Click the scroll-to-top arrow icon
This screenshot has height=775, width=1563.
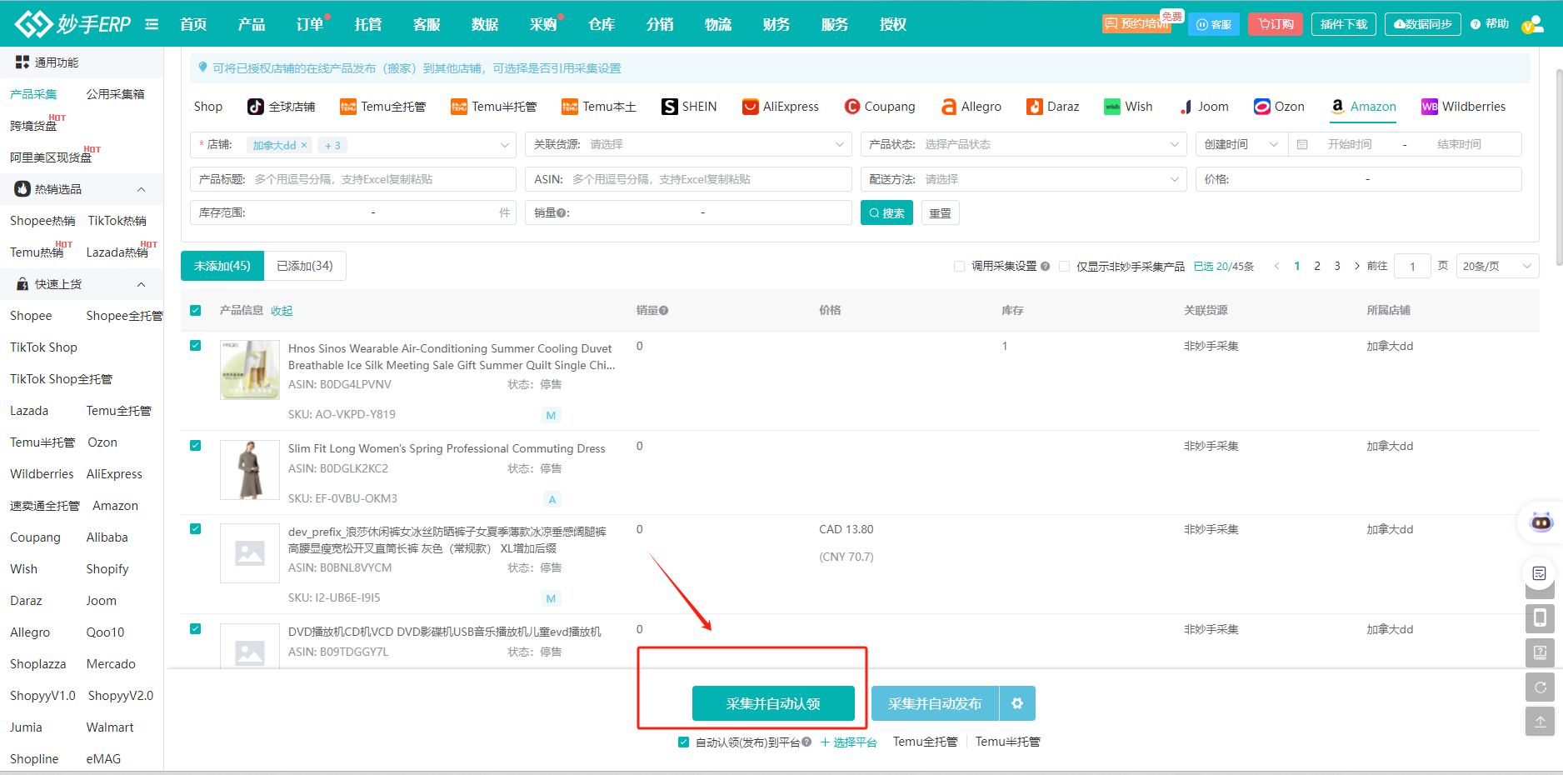click(x=1540, y=722)
